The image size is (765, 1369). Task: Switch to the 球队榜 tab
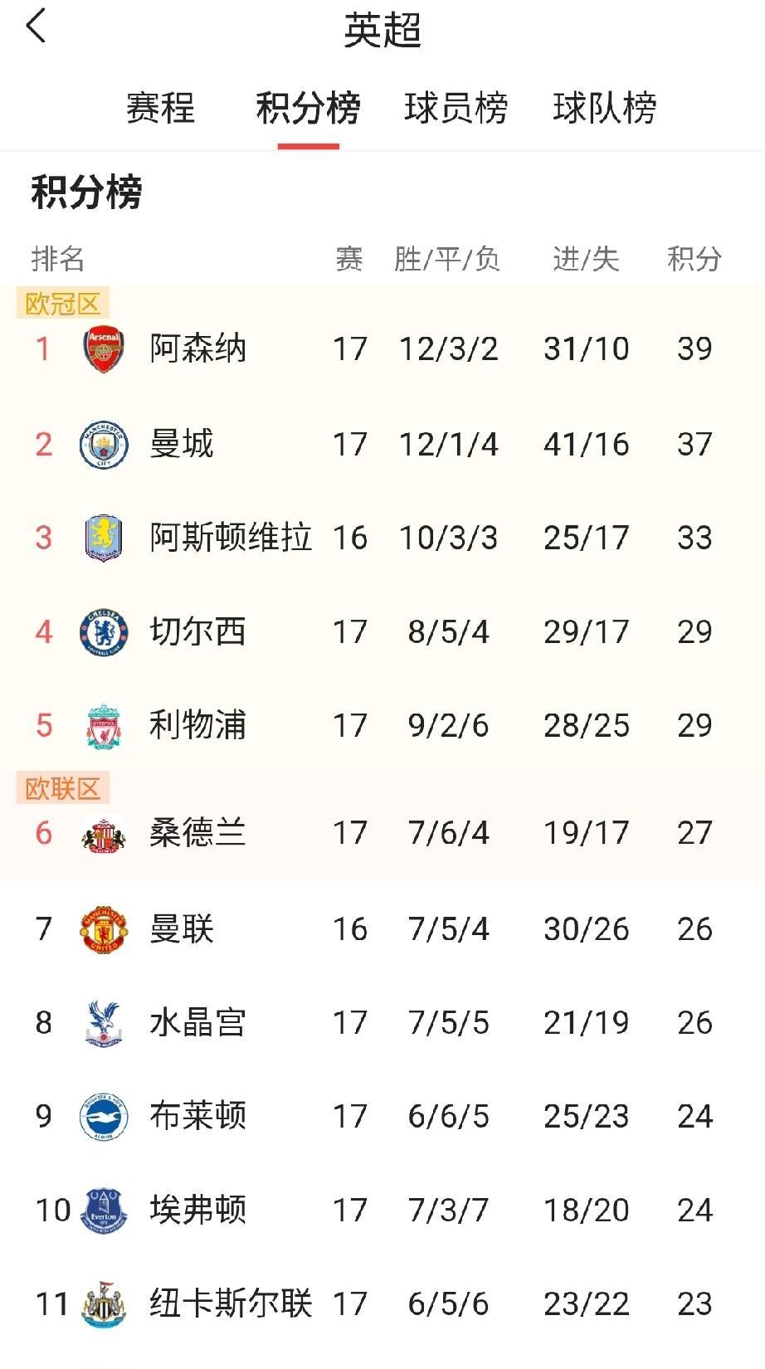click(604, 109)
